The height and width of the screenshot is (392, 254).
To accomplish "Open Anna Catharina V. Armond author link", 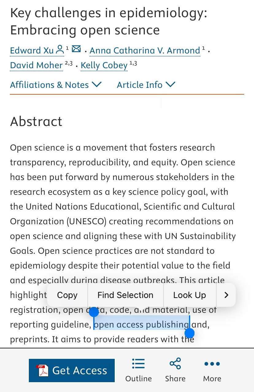I will (x=145, y=50).
